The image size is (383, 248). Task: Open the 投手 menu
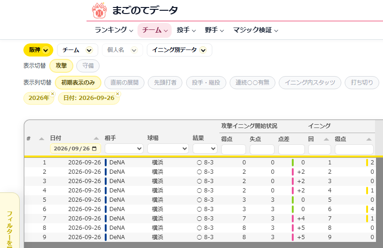pyautogui.click(x=186, y=30)
